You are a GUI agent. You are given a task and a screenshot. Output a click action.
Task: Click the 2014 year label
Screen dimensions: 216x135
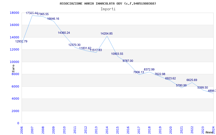click(x=107, y=130)
